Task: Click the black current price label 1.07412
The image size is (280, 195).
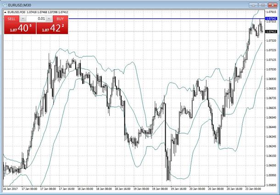Action: [x=271, y=32]
